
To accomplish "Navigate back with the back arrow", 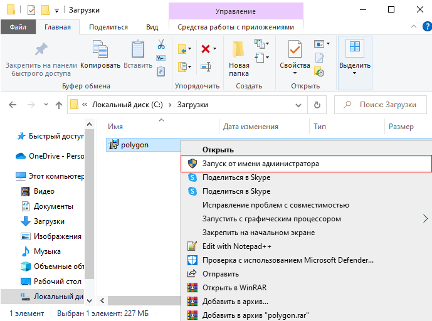I will point(13,105).
